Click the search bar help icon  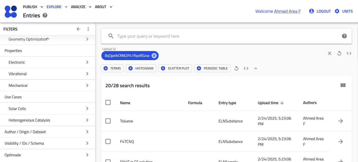(344, 36)
